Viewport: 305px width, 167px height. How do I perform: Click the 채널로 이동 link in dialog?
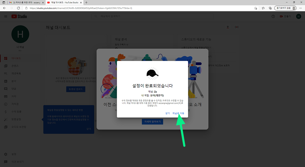pos(178,113)
